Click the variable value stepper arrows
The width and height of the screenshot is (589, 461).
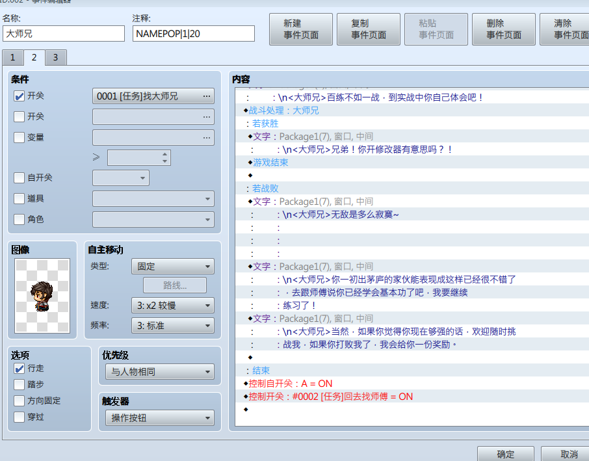(x=165, y=157)
